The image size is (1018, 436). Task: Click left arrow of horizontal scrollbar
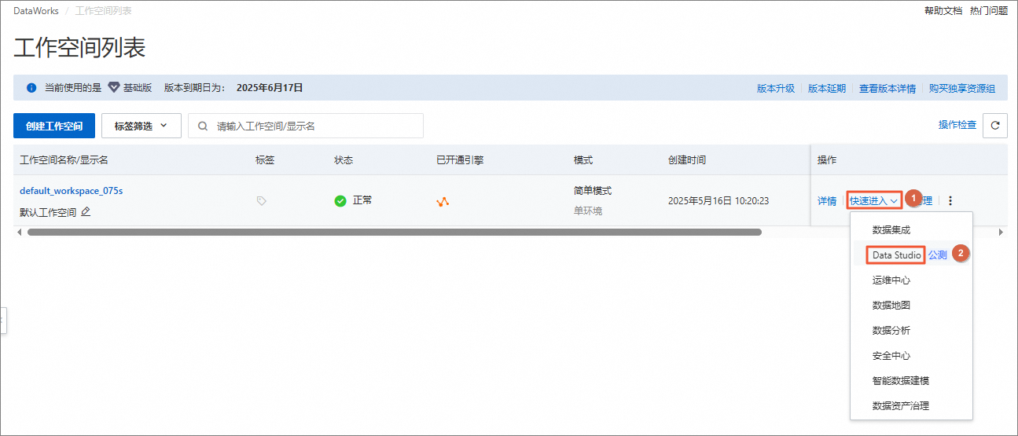pyautogui.click(x=19, y=233)
